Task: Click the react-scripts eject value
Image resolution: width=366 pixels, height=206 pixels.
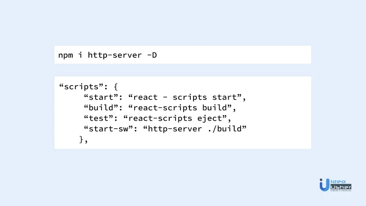Action: click(x=175, y=118)
